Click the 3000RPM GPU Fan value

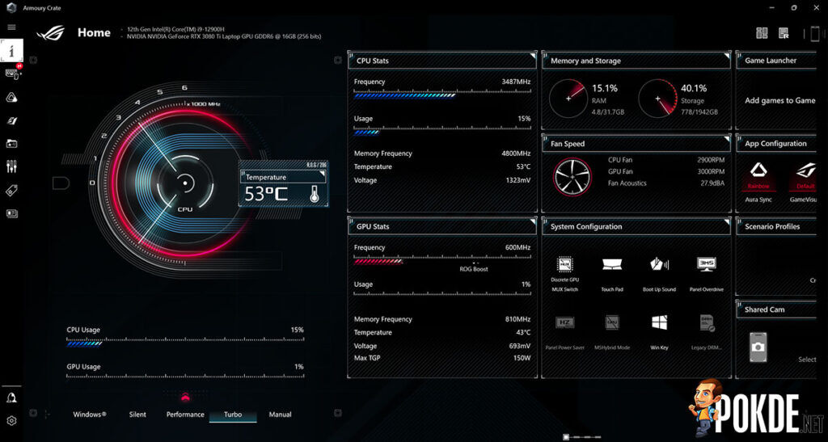pyautogui.click(x=711, y=171)
